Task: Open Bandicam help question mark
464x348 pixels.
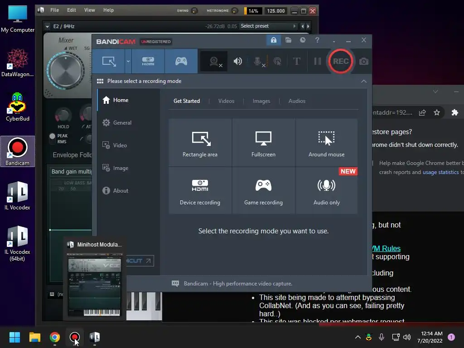Action: point(317,40)
